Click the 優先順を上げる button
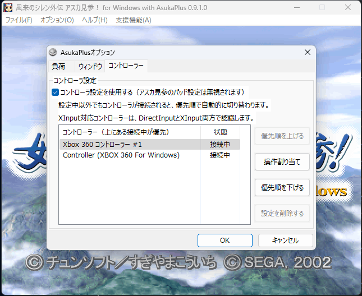 282,136
